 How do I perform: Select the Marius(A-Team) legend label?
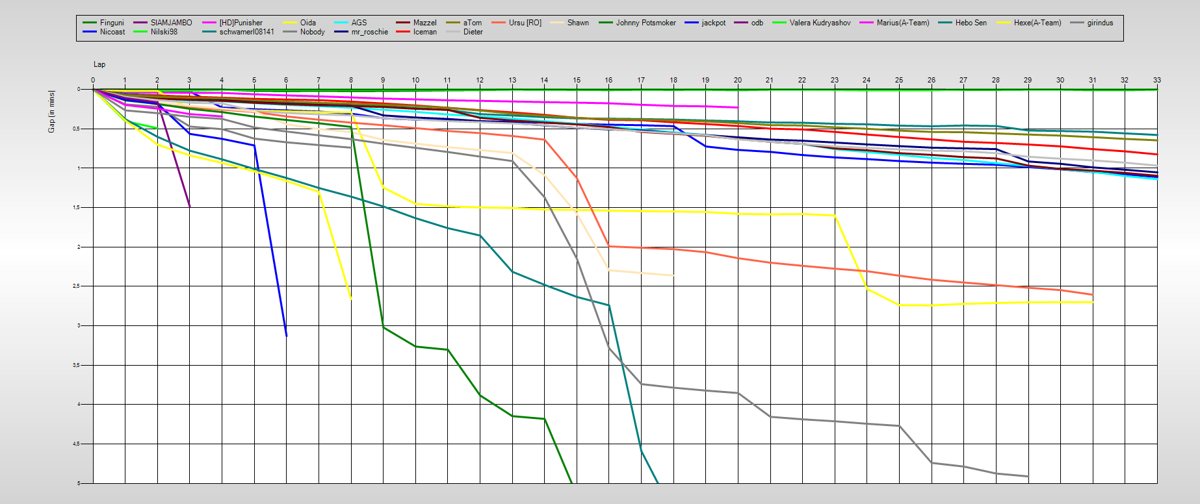(902, 23)
